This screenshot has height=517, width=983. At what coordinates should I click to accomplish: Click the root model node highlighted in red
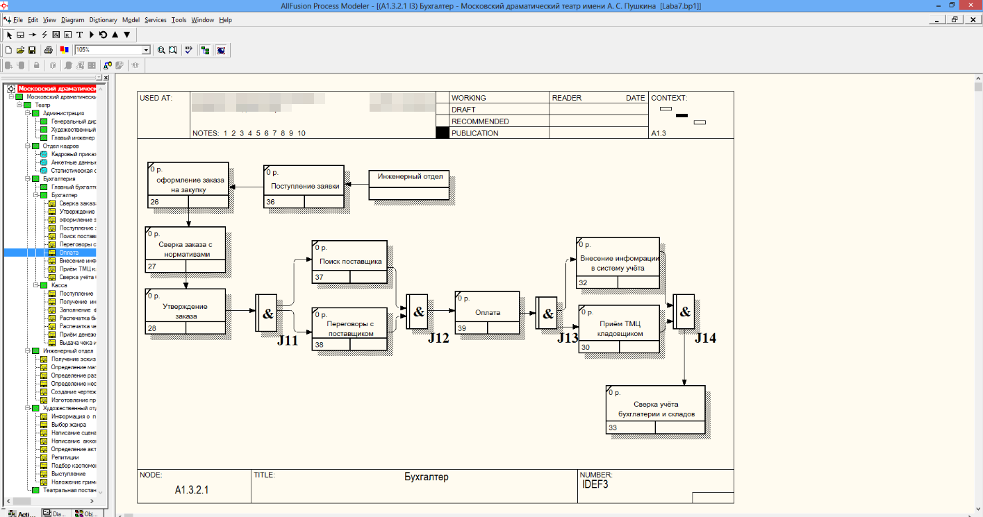56,89
